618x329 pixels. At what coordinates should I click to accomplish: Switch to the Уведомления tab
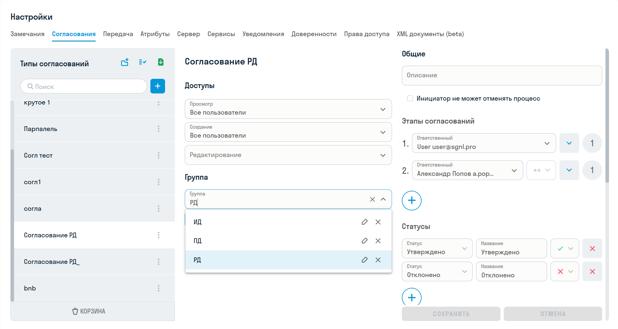(263, 34)
